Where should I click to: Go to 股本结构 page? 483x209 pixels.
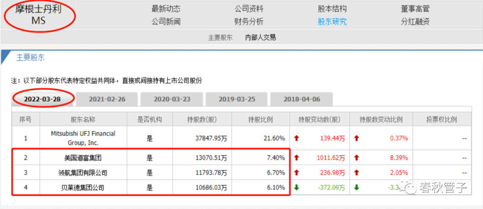[332, 9]
